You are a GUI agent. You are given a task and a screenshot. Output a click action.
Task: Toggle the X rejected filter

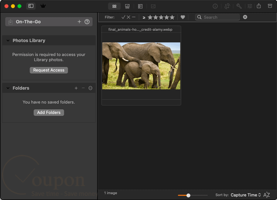click(x=129, y=17)
